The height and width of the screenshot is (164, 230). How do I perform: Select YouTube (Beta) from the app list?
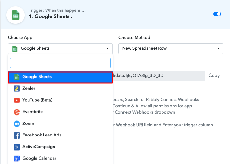point(60,100)
